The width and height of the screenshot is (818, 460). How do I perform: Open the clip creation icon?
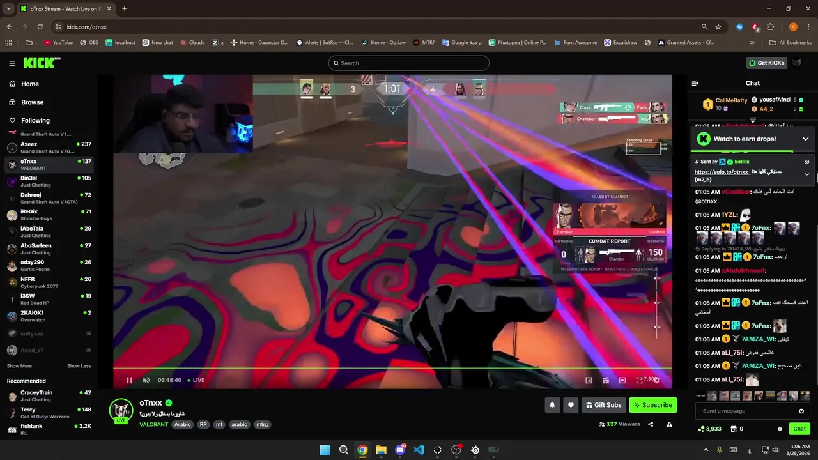[x=605, y=380]
